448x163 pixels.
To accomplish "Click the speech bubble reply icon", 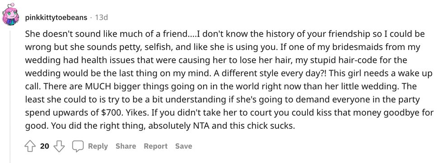I will [77, 146].
